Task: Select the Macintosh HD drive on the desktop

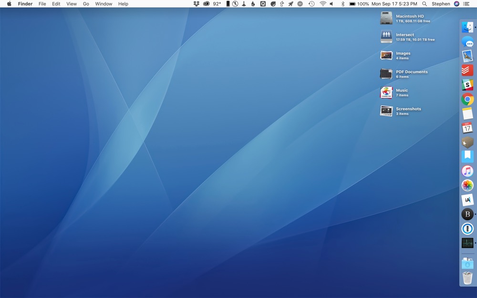Action: [386, 18]
